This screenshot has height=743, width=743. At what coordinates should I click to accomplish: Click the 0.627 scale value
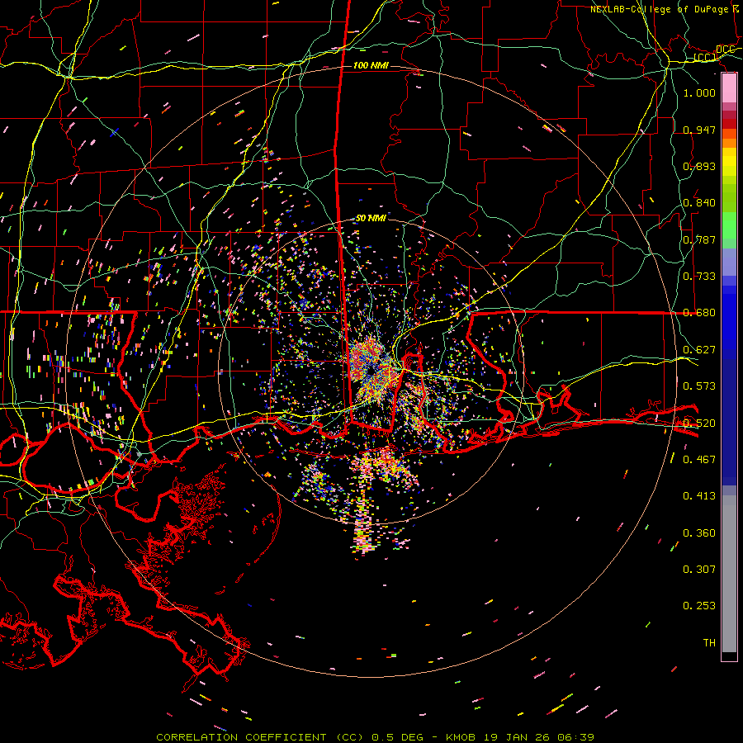click(x=699, y=350)
